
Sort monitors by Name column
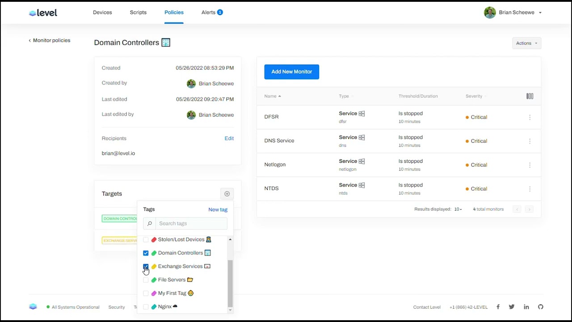click(x=272, y=96)
